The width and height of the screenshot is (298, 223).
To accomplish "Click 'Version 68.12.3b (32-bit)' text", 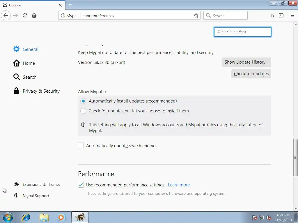I will tap(102, 62).
